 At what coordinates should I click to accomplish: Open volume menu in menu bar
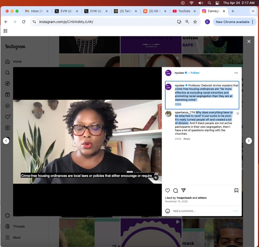pyautogui.click(x=201, y=3)
